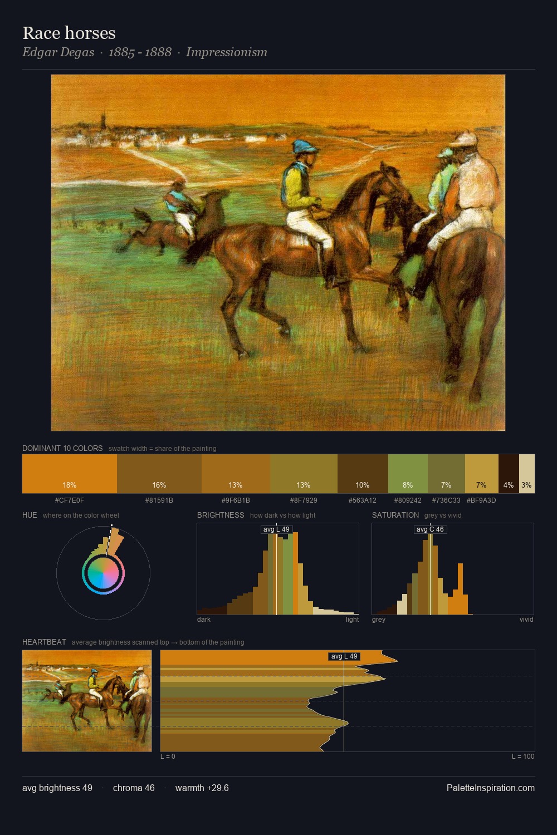This screenshot has height=835, width=557.
Task: Click the chroma 46 footer stat
Action: pyautogui.click(x=134, y=788)
